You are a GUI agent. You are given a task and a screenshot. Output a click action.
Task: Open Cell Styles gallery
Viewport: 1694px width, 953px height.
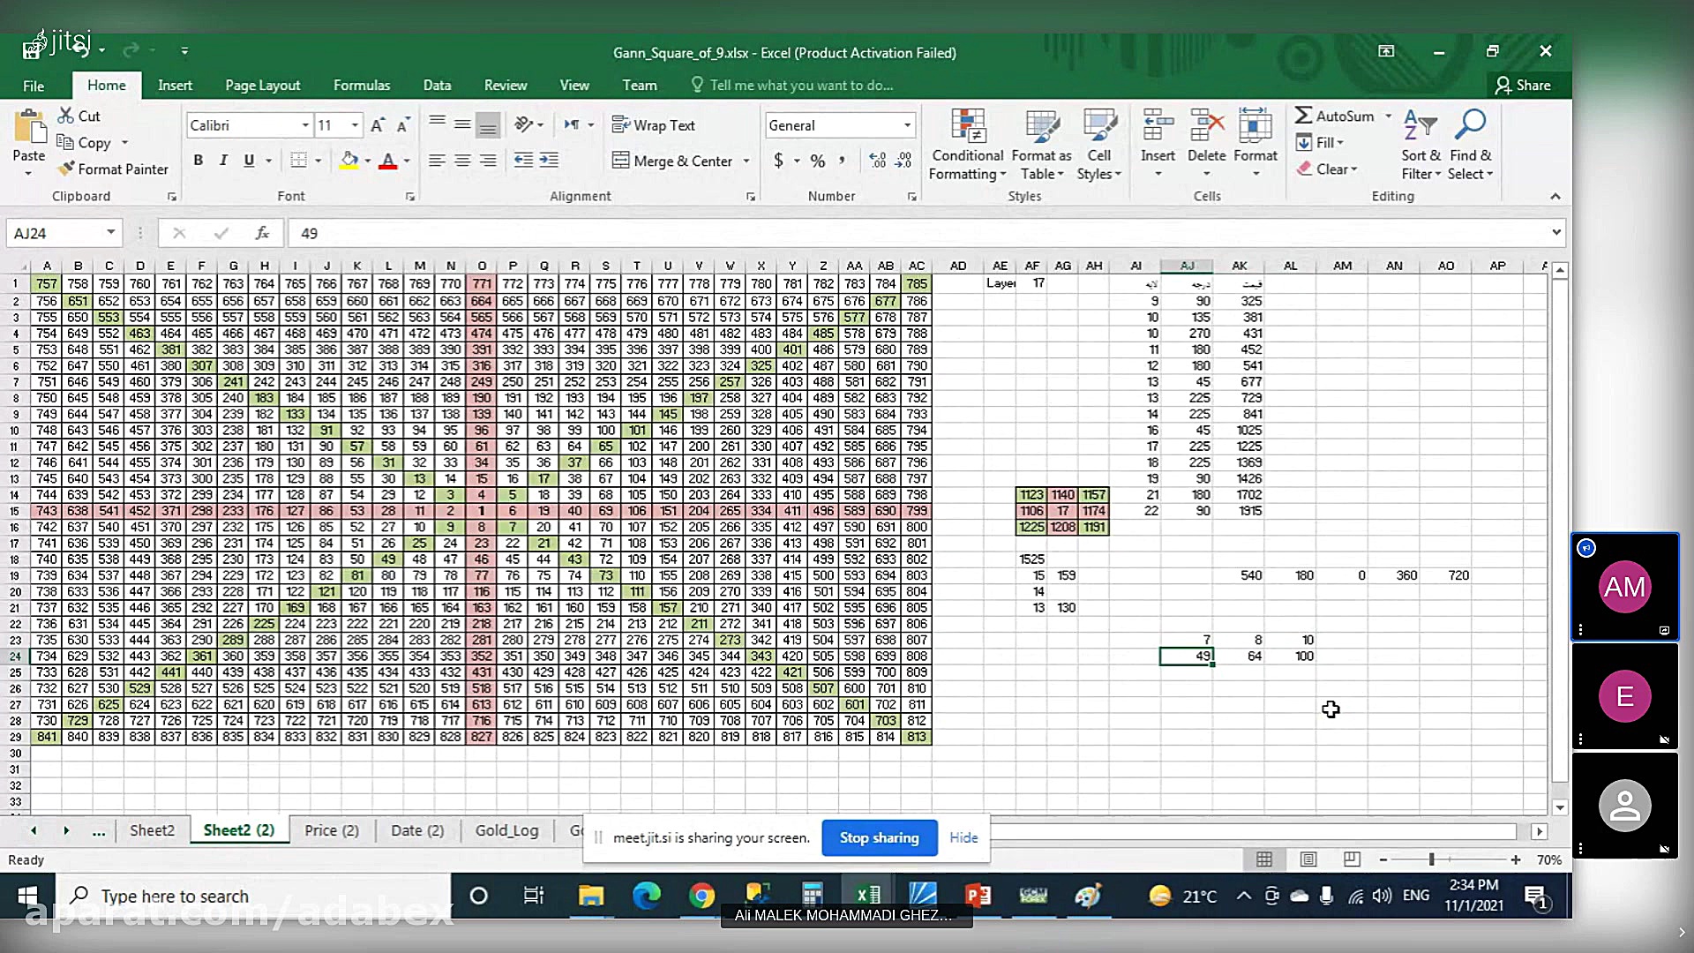(1099, 145)
